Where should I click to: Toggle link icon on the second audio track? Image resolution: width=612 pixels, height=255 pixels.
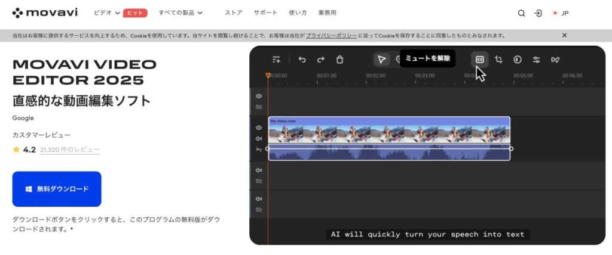(258, 210)
